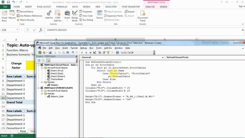Collapse the Excel ribbon
The height and width of the screenshot is (138, 245).
242,24
